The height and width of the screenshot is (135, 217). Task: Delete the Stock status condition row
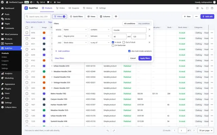(x=149, y=43)
